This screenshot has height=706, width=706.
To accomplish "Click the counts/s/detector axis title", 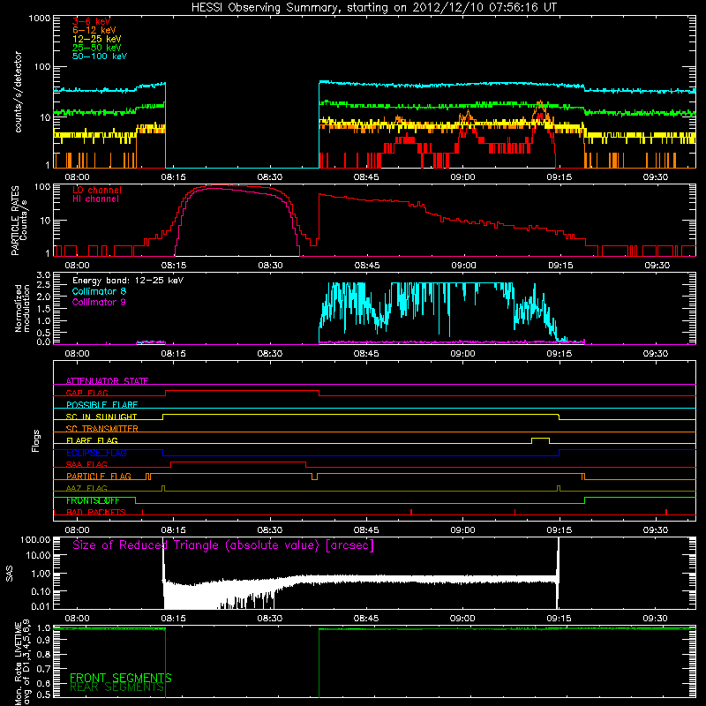I will [18, 92].
